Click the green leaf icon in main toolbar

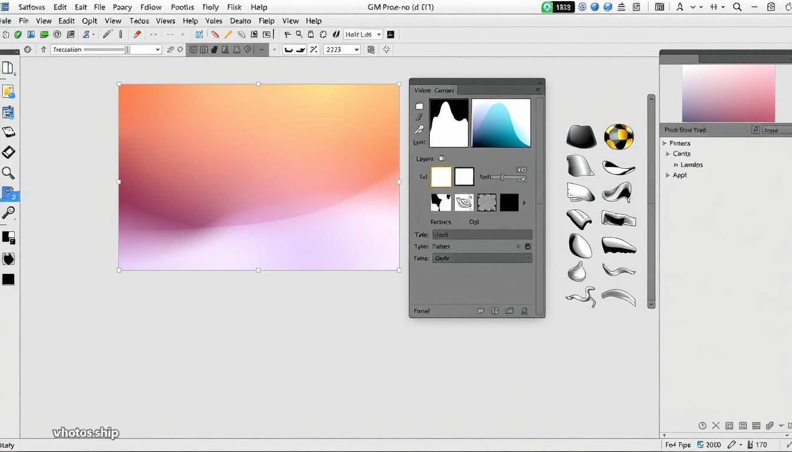click(x=18, y=35)
